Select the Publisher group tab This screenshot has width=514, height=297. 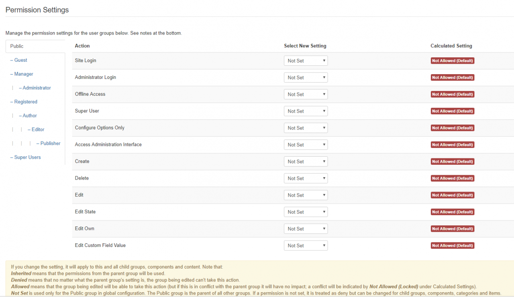50,143
